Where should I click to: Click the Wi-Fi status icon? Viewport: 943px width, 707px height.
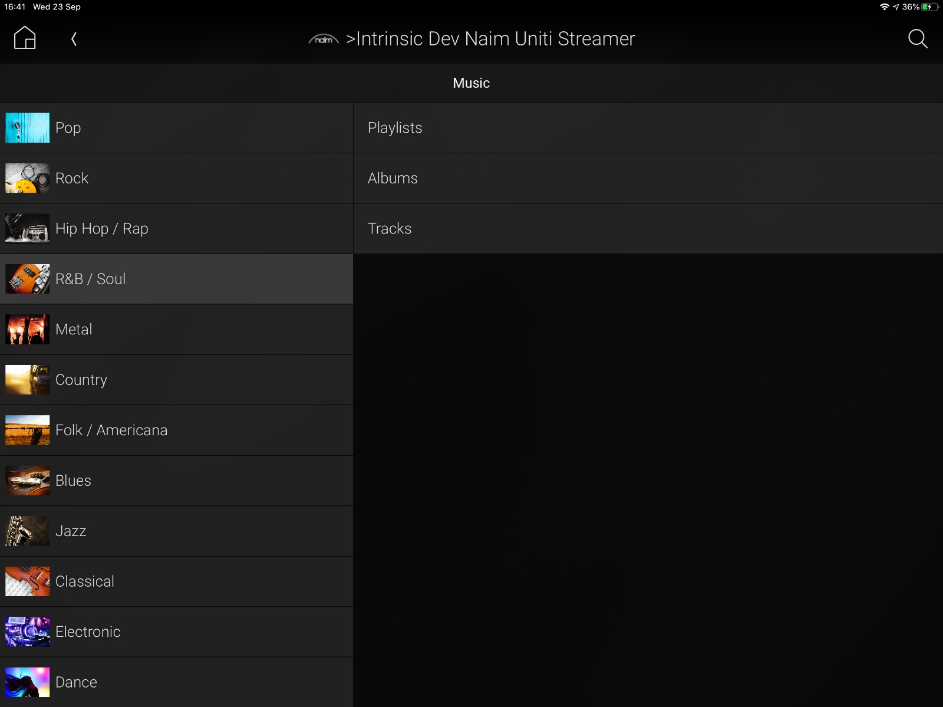tap(883, 7)
